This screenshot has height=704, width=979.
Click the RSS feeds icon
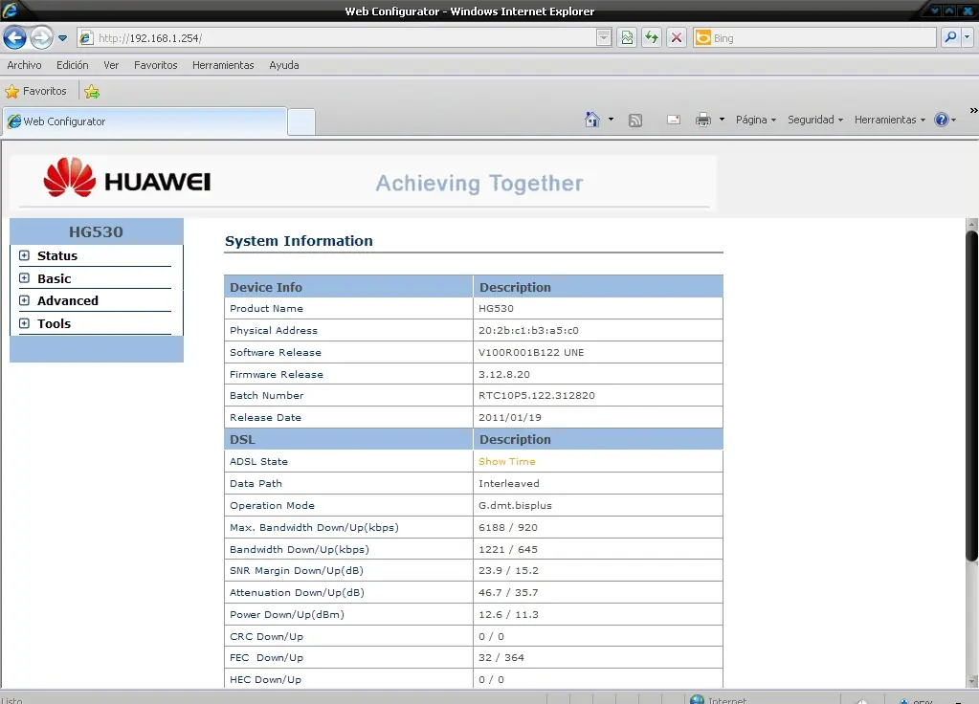[x=635, y=121]
